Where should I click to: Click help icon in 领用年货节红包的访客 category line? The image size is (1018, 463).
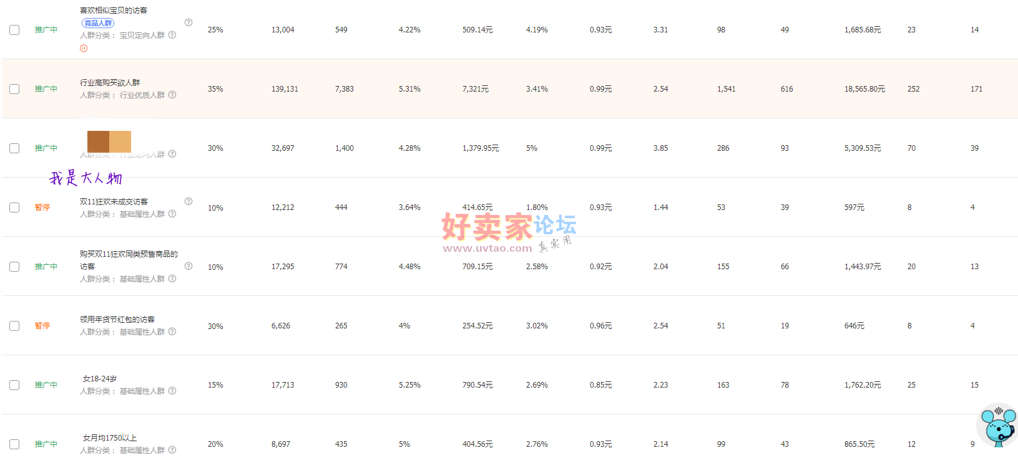click(x=172, y=332)
